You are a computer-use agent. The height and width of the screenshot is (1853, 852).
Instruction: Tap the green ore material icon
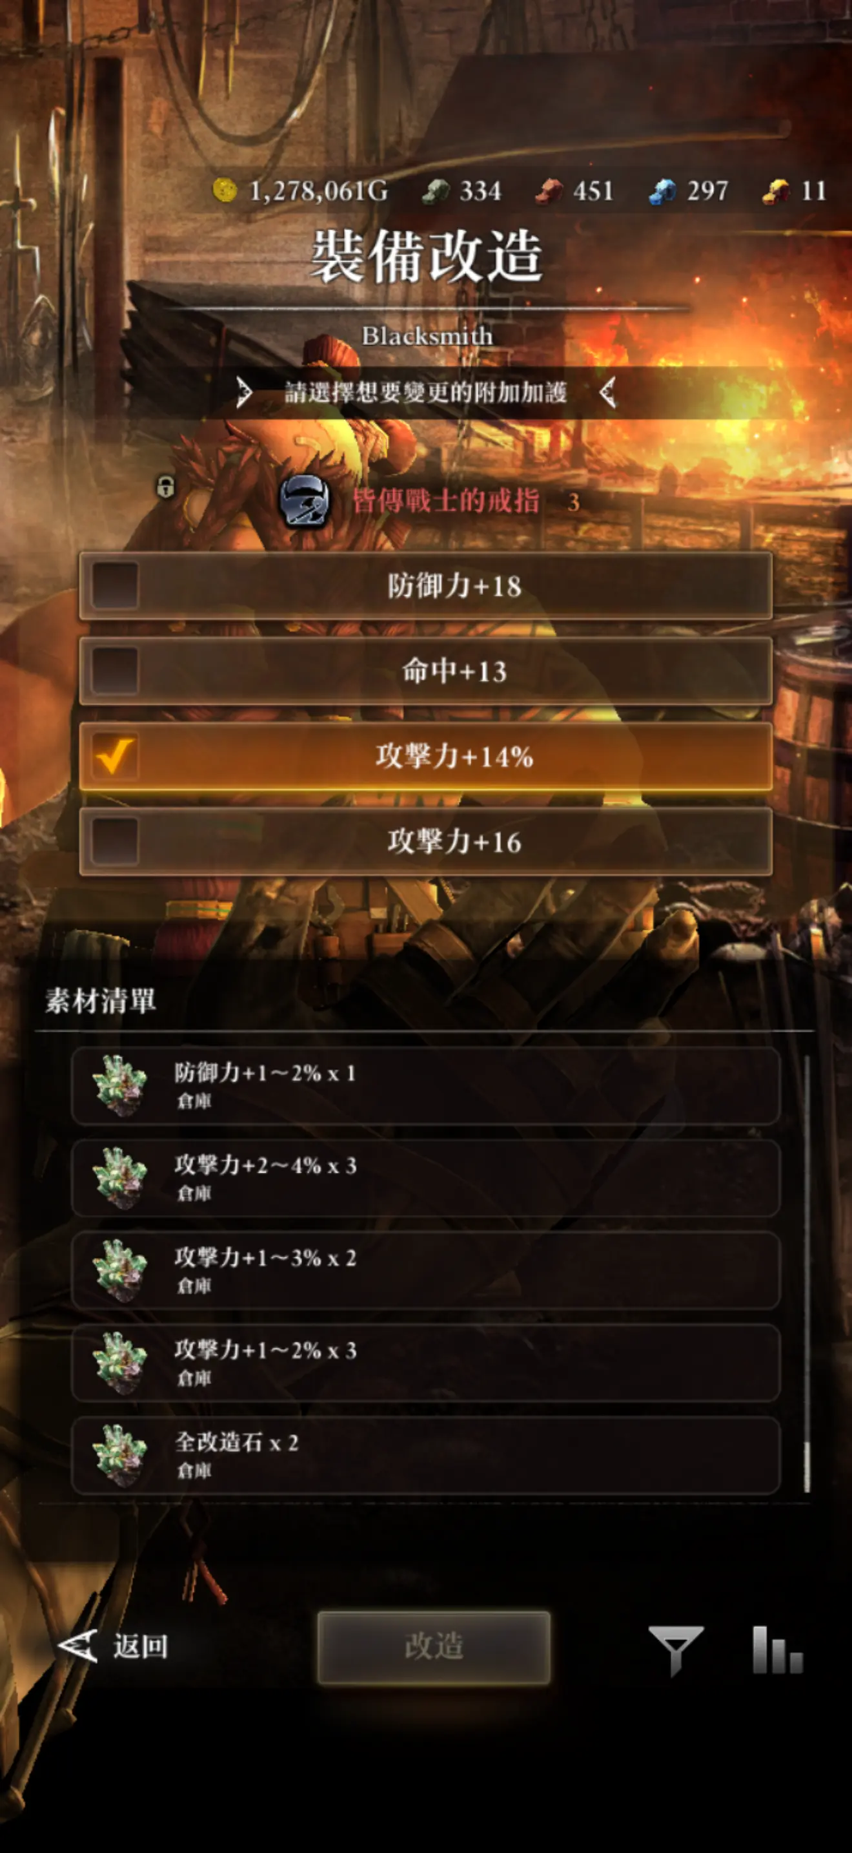[x=435, y=191]
